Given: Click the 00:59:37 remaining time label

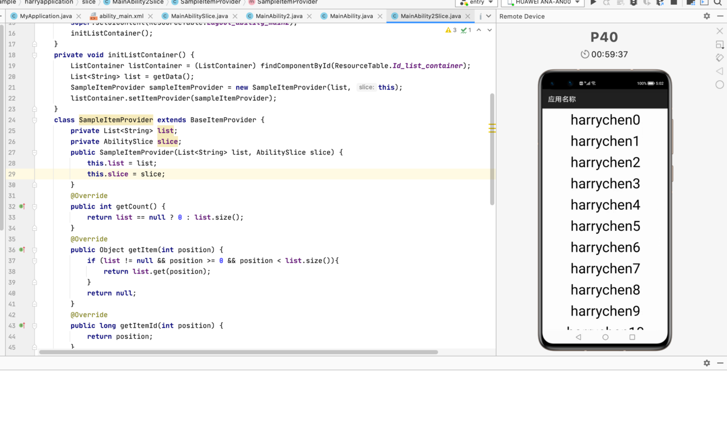Looking at the screenshot, I should coord(609,55).
